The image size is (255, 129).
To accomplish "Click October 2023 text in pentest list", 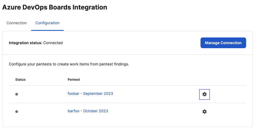I will click(96, 111).
